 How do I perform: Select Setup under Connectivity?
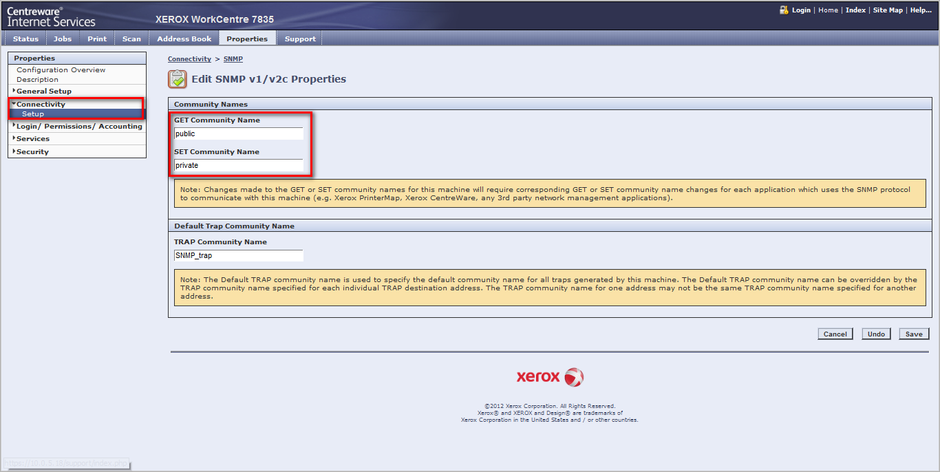point(33,114)
